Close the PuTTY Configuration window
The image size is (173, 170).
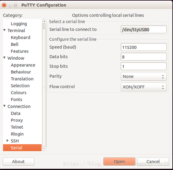point(4,5)
